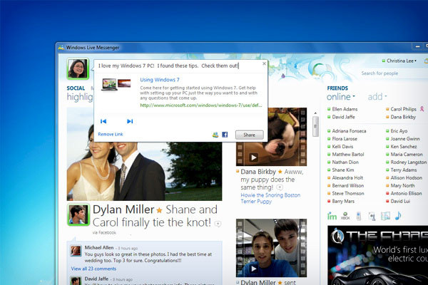
Task: Click the mobile phone icon below friends list
Action: click(x=359, y=216)
